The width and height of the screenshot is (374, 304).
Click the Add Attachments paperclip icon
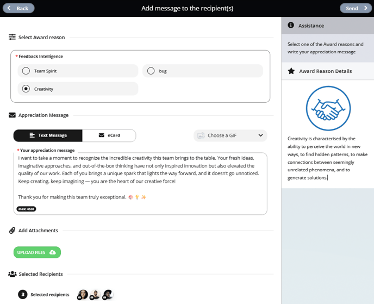(12, 230)
